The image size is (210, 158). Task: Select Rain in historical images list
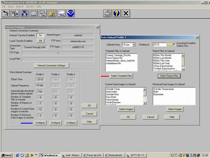[x=156, y=92]
